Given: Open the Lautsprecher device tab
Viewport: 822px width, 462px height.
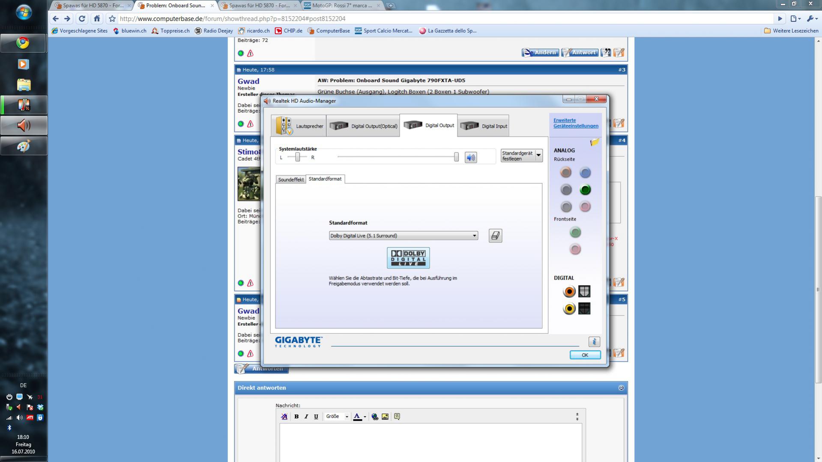Looking at the screenshot, I should 299,126.
